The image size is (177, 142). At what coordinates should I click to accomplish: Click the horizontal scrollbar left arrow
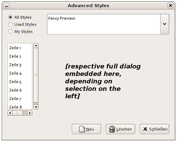point(10,113)
